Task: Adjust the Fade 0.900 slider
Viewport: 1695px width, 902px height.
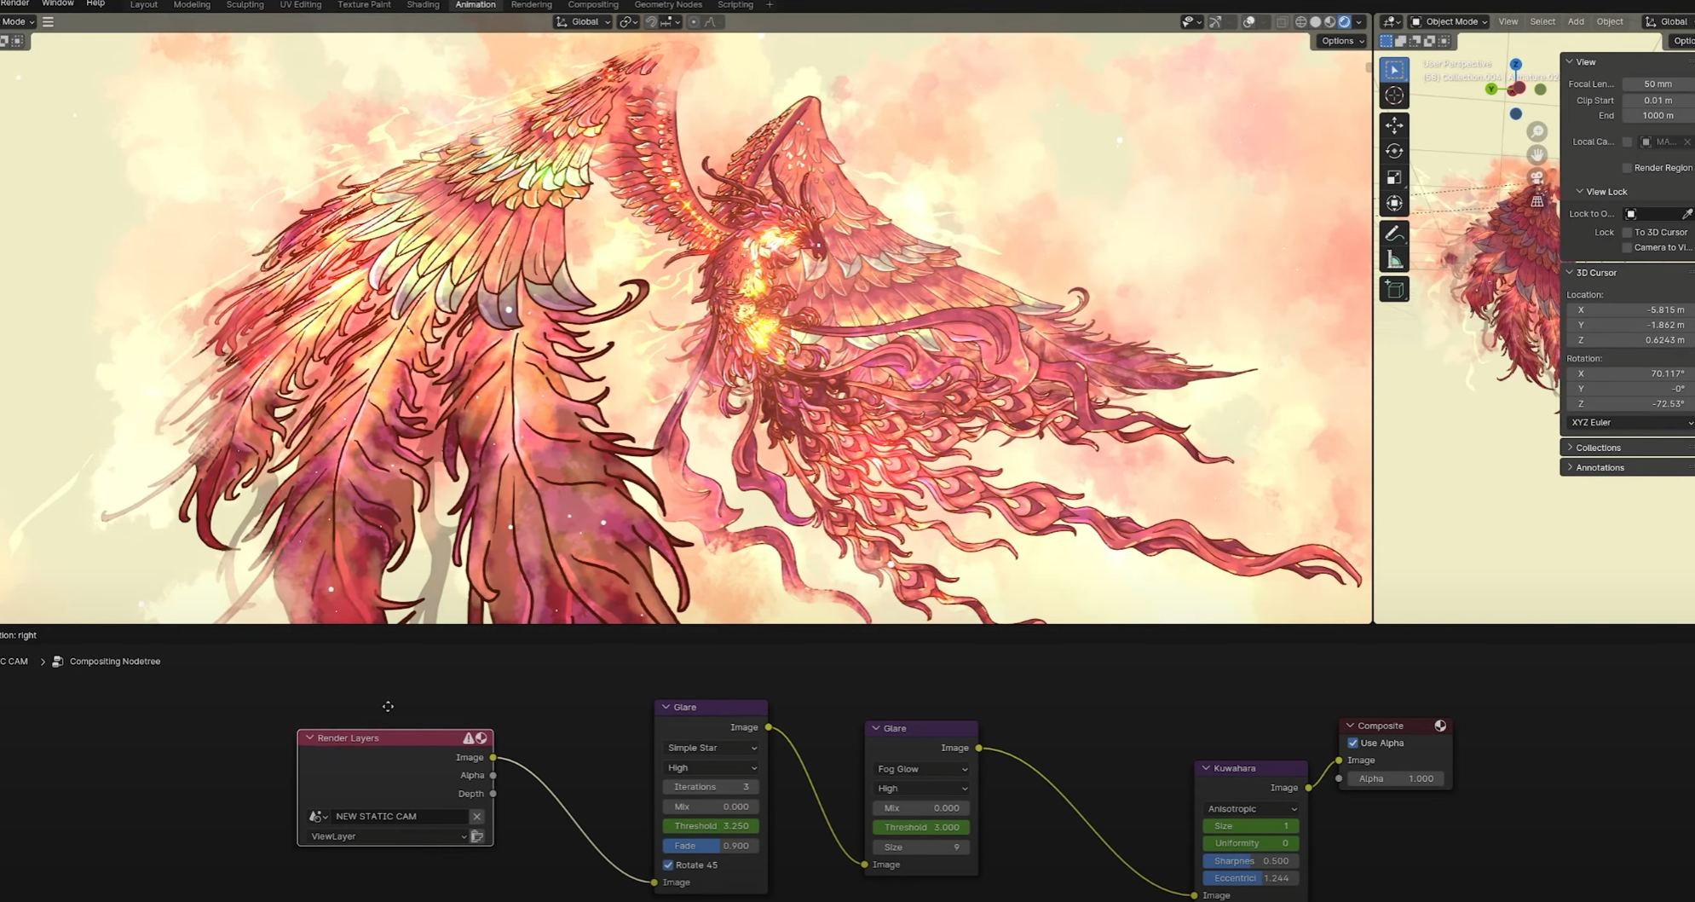Action: (712, 847)
